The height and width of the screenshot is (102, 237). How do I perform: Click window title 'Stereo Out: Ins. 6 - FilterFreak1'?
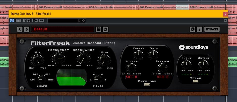tap(31, 14)
